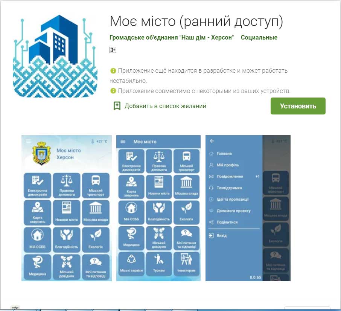Select Мій профіль in the side menu
Screen dimensions: 341x311
point(227,165)
